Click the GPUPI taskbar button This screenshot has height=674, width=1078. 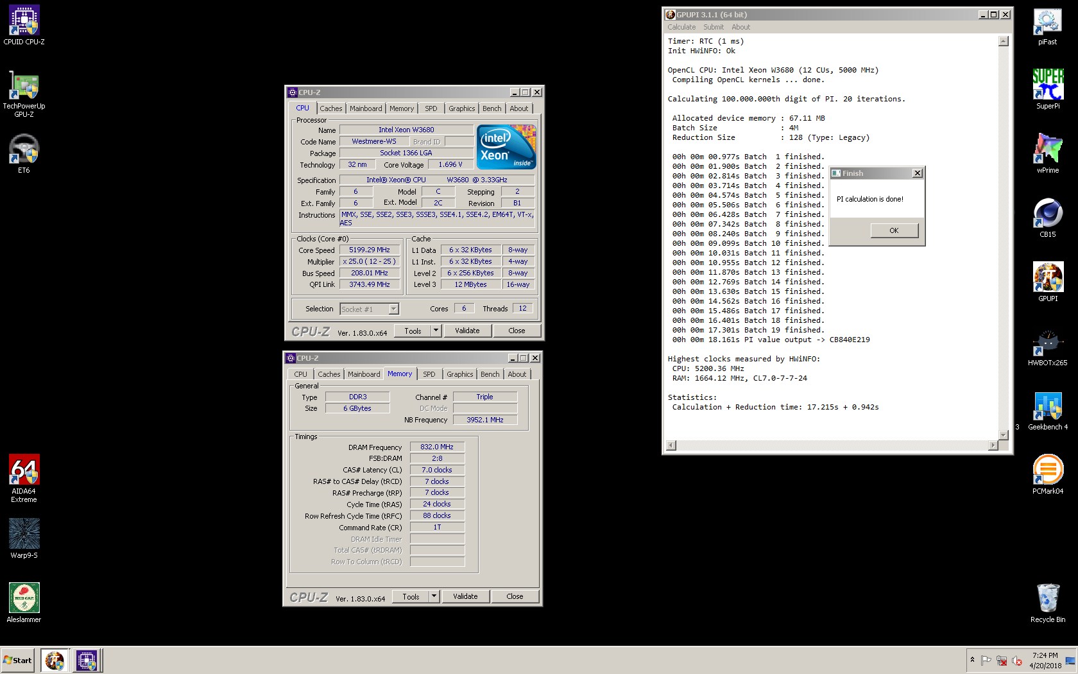55,660
